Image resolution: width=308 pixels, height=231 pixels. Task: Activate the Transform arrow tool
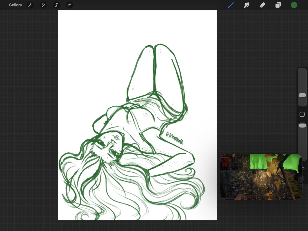pyautogui.click(x=69, y=5)
